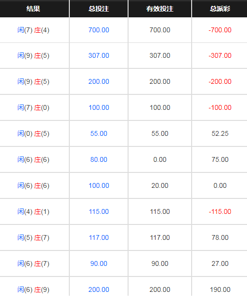Select the 闲(0) 庄(5) result cell

33,134
